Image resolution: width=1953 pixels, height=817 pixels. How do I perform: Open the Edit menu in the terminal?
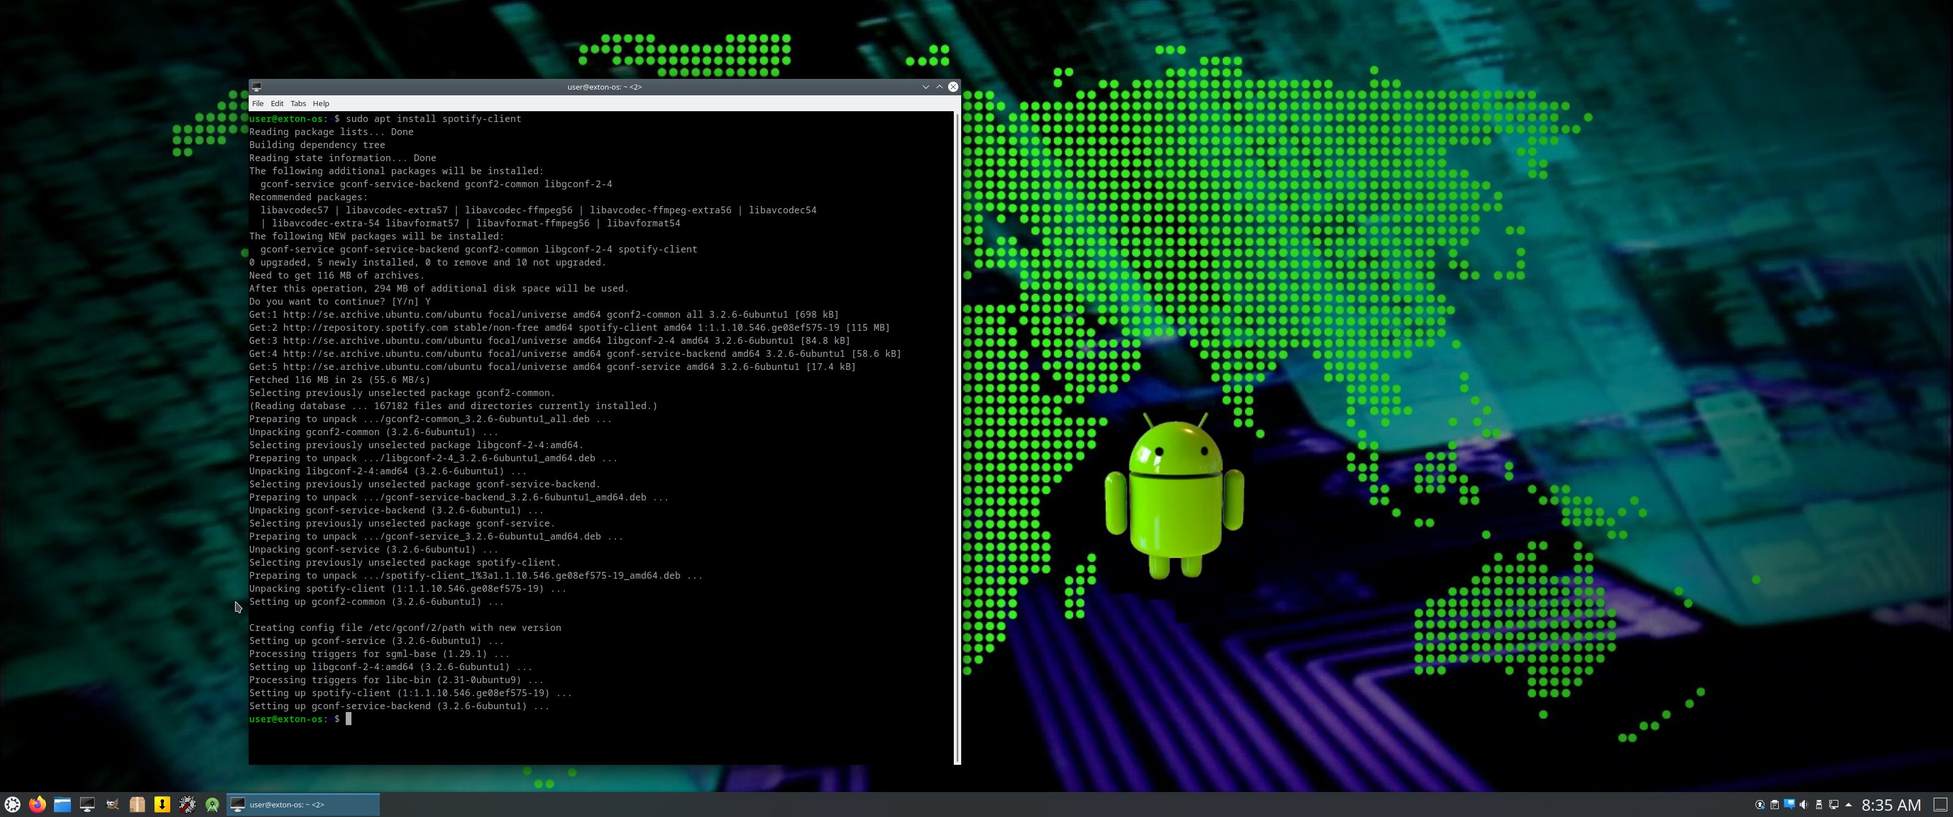click(276, 103)
